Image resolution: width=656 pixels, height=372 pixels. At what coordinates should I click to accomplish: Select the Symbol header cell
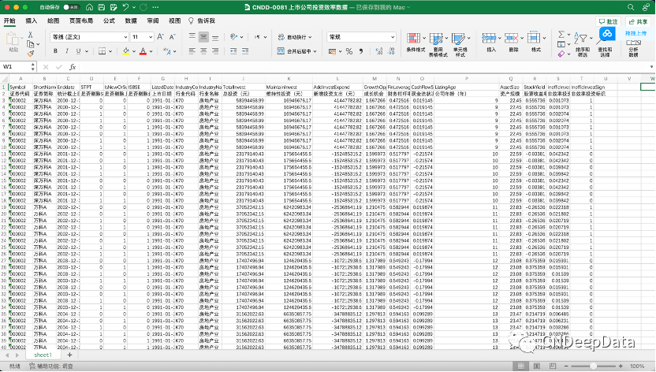point(20,87)
